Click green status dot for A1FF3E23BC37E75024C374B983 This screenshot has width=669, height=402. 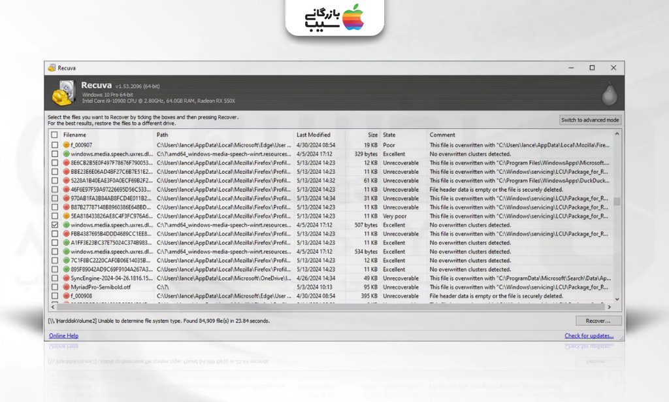(x=66, y=243)
